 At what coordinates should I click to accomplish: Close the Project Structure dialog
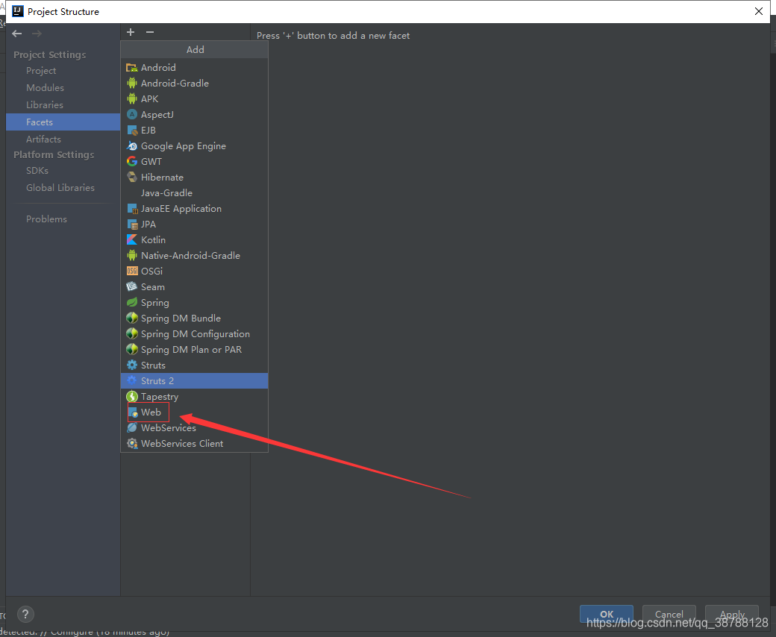(759, 11)
